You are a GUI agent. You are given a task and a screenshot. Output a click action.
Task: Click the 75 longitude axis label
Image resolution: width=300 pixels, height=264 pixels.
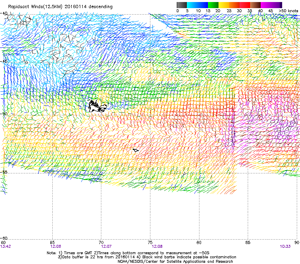(150, 243)
